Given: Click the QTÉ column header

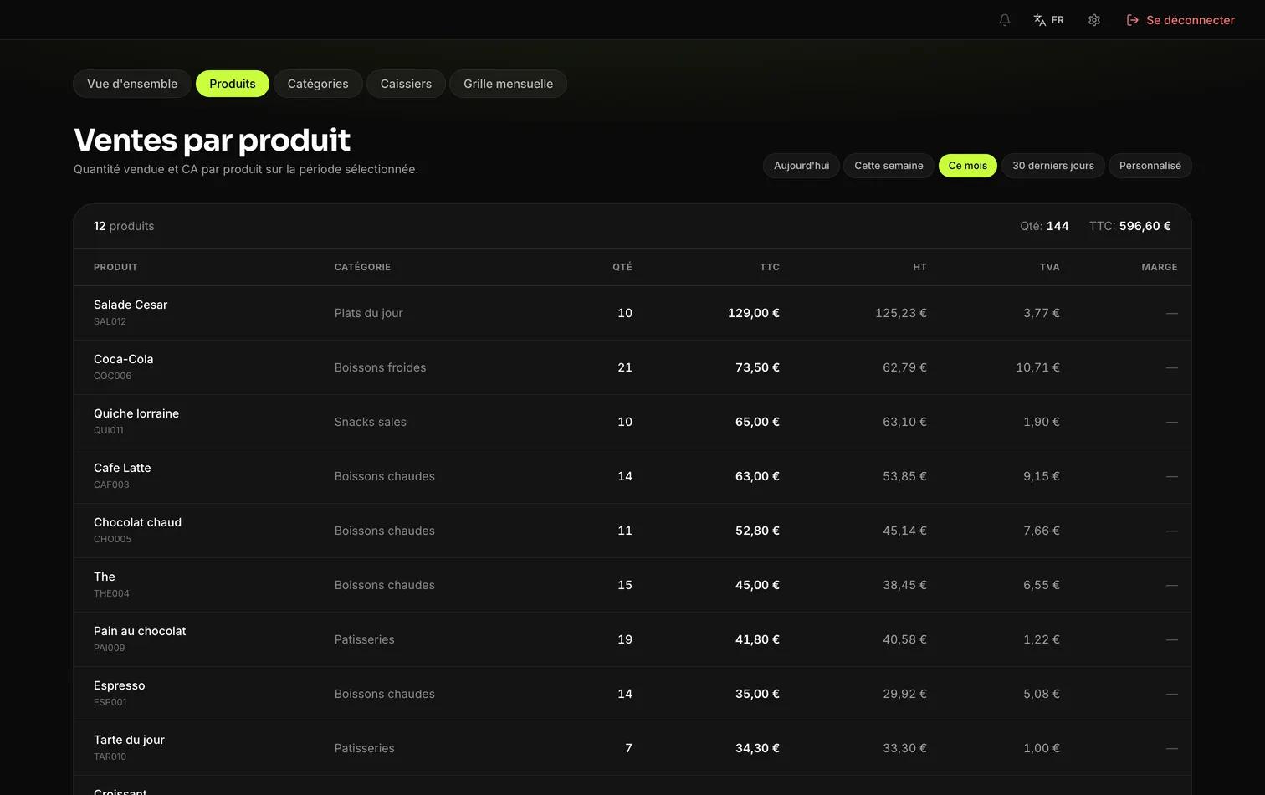Looking at the screenshot, I should pyautogui.click(x=622, y=267).
